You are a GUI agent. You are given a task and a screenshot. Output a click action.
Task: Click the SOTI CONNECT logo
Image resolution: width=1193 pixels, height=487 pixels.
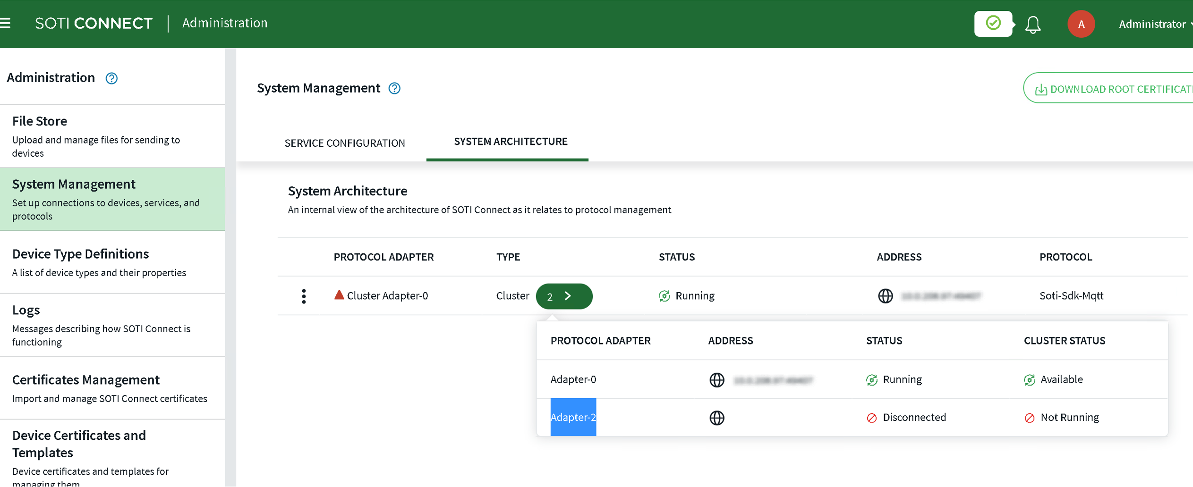(x=94, y=23)
